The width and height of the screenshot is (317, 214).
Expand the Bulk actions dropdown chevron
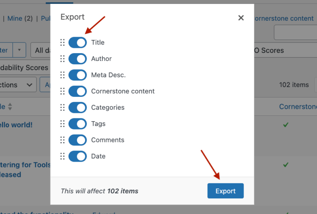(x=30, y=85)
